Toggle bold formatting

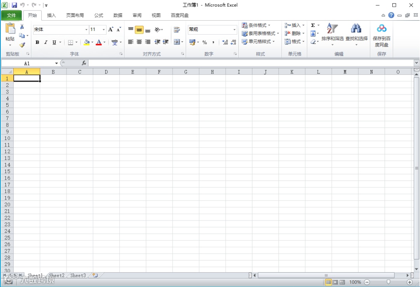click(x=37, y=42)
